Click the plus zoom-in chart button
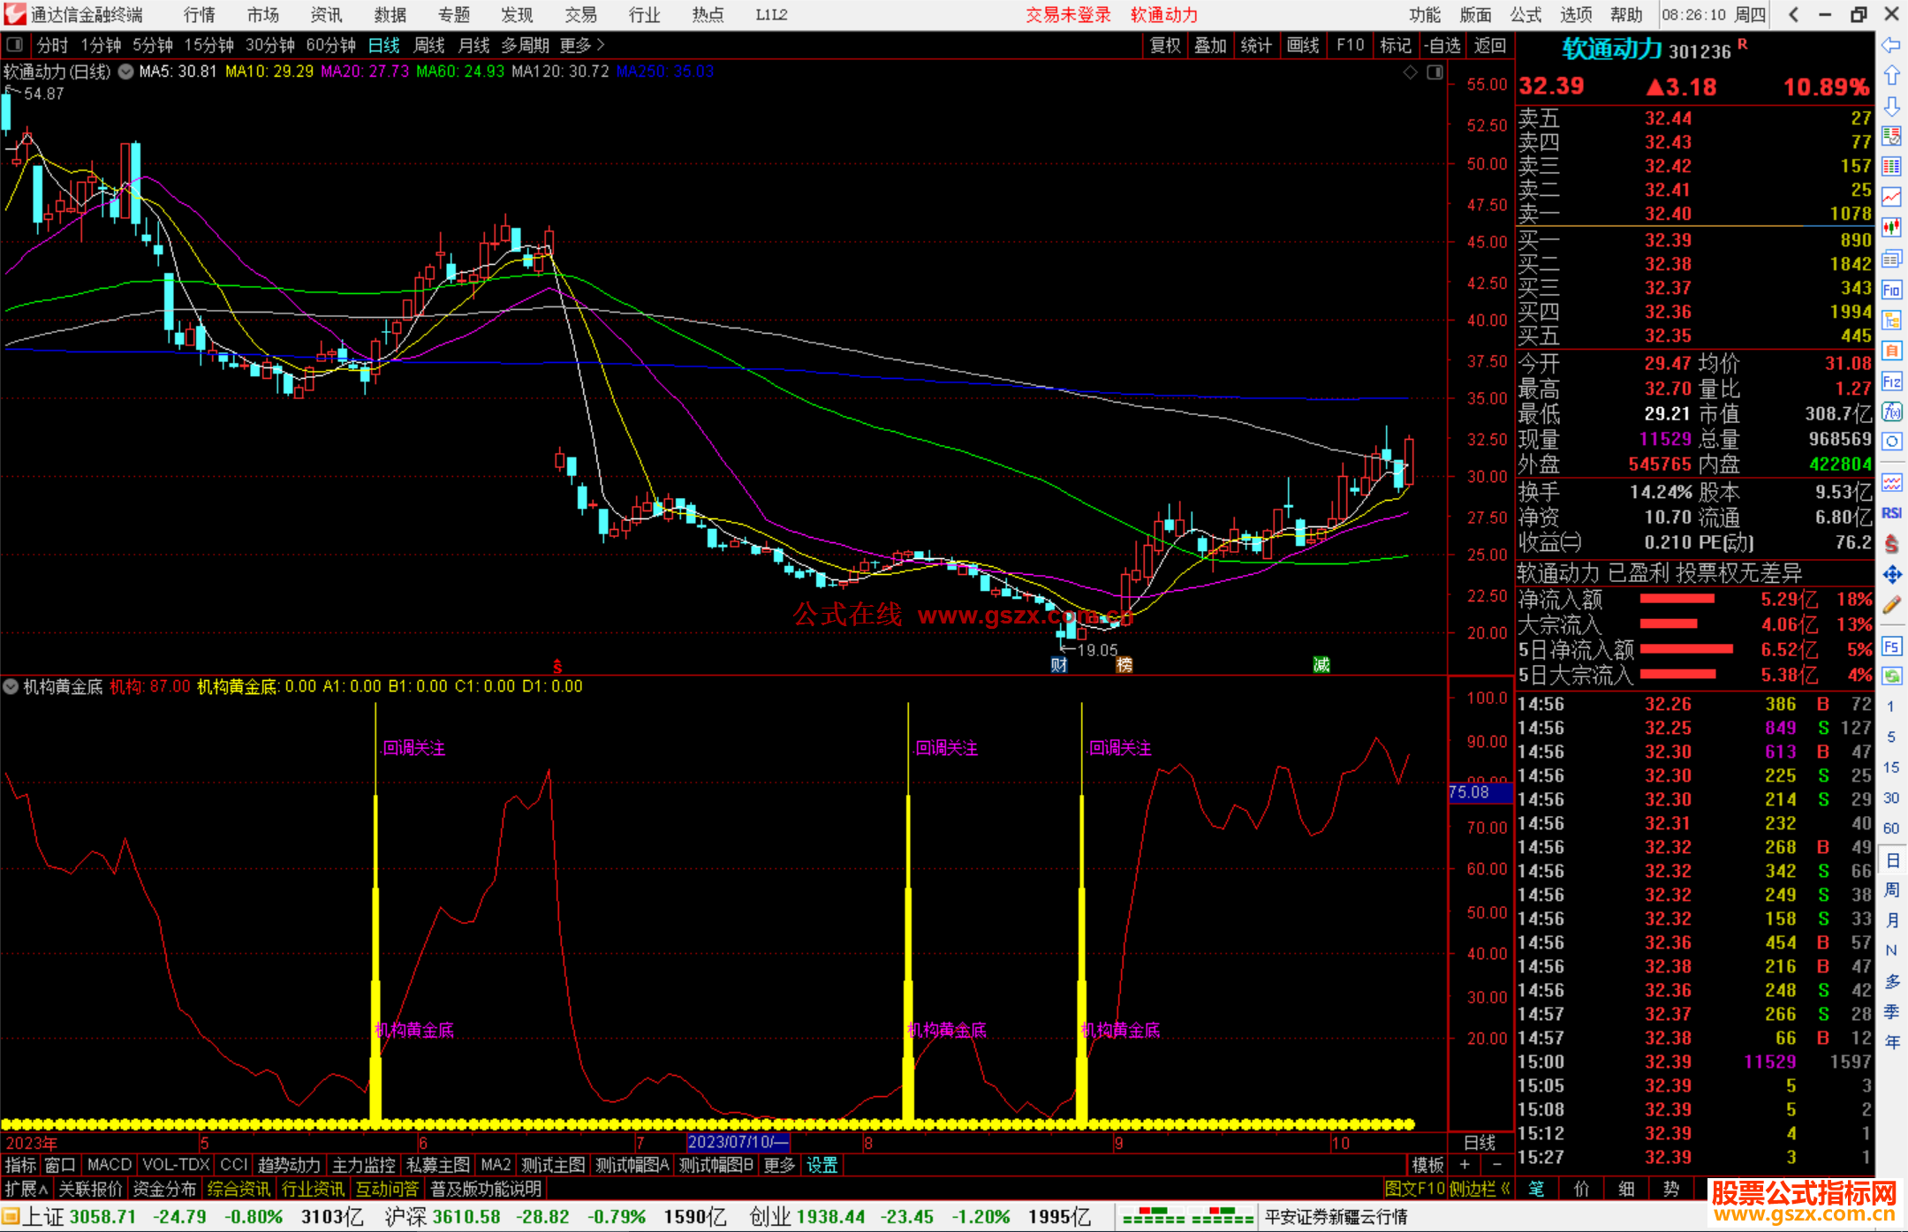 pyautogui.click(x=1465, y=1165)
